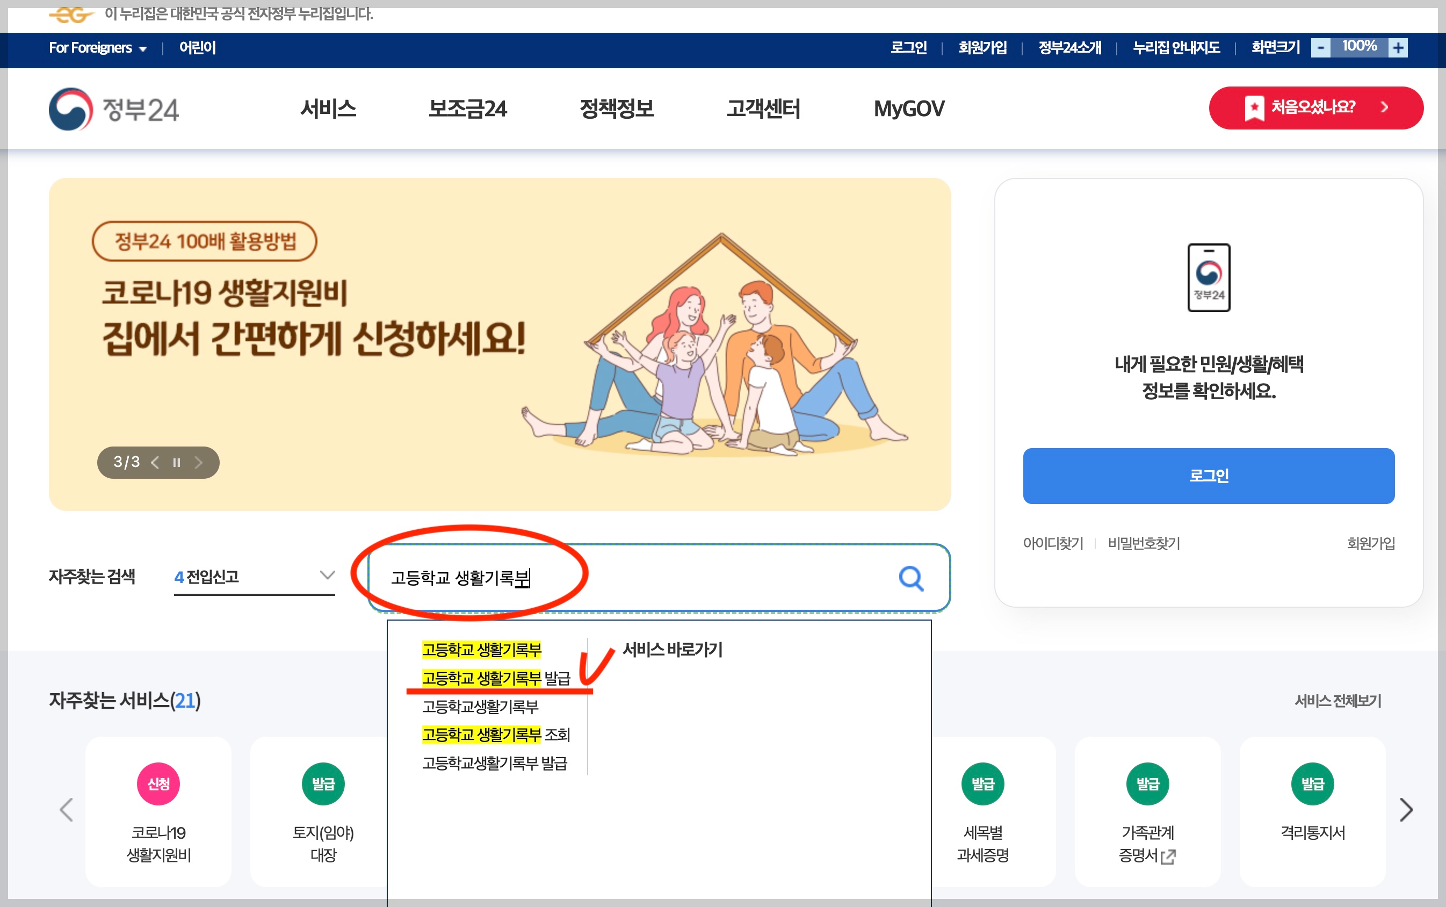Click 로그인 in the top bar
The height and width of the screenshot is (907, 1446).
tap(908, 47)
